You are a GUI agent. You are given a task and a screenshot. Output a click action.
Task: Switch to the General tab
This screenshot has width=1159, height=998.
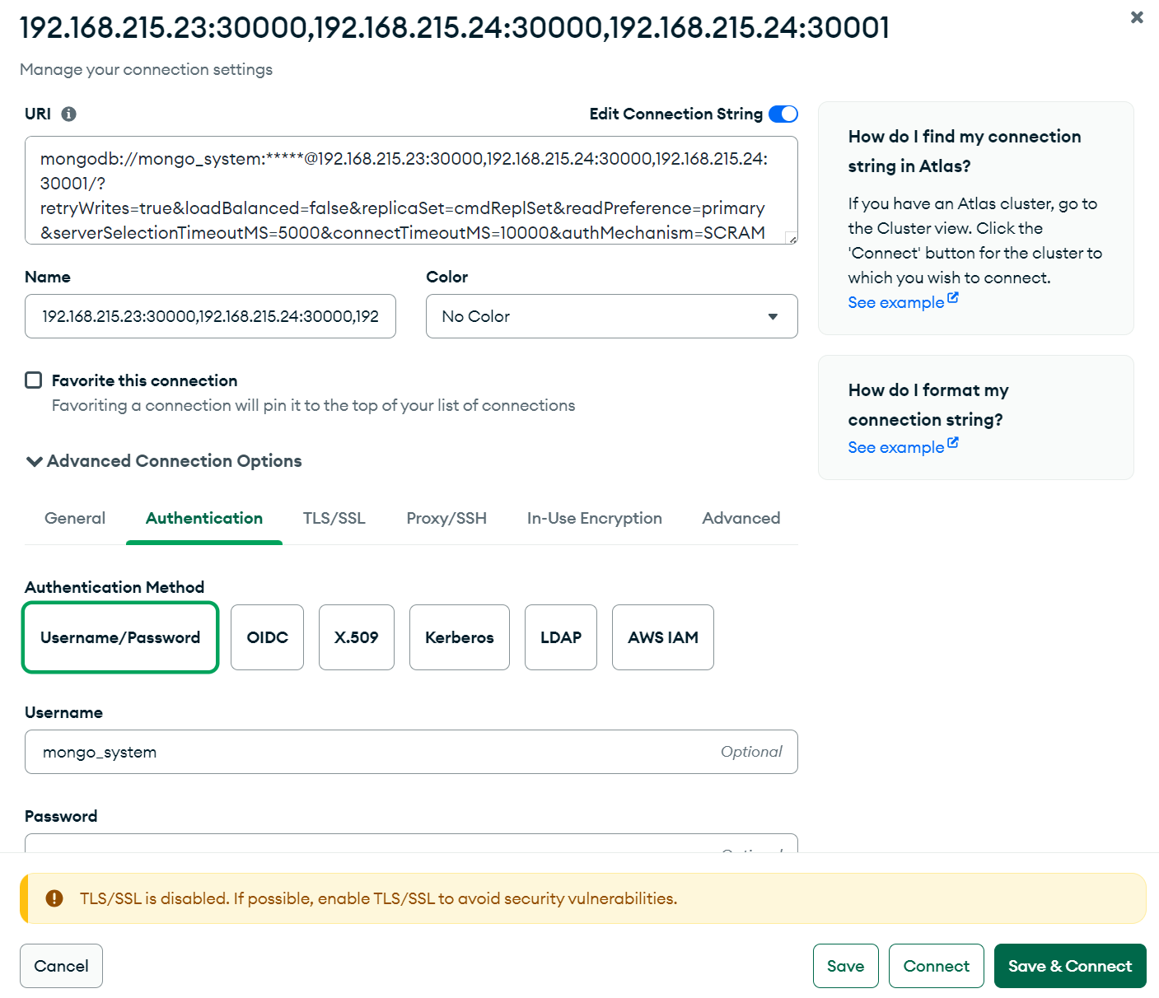75,518
